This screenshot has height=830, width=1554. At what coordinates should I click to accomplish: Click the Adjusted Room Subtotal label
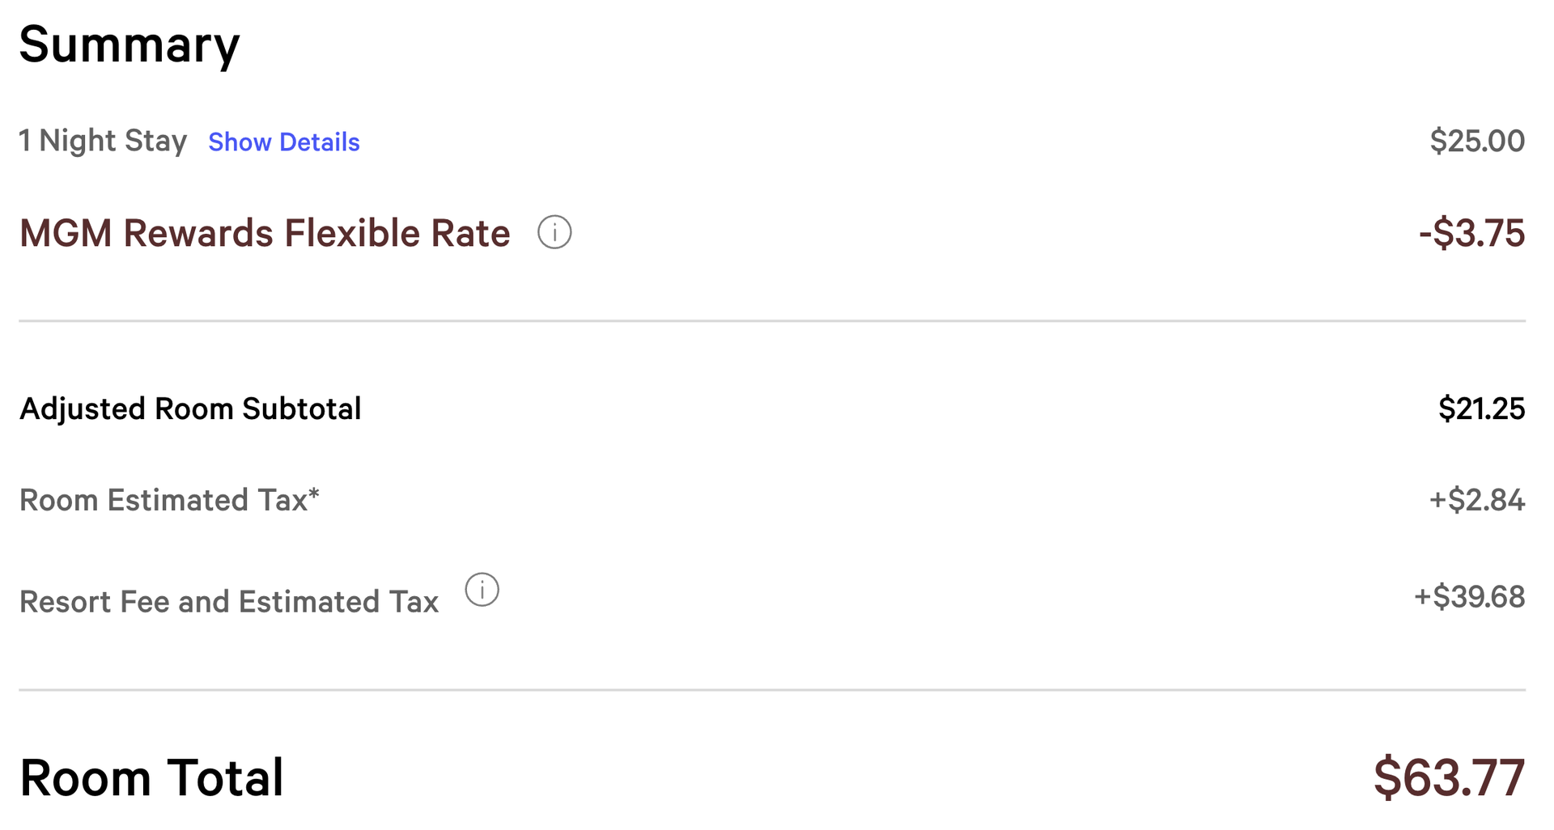(x=190, y=409)
